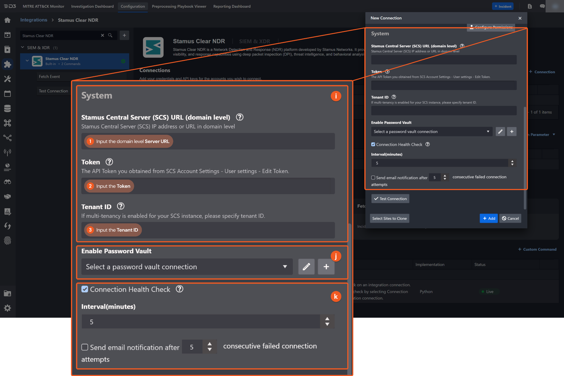Open the Reporting Dashboard tab

(x=232, y=6)
